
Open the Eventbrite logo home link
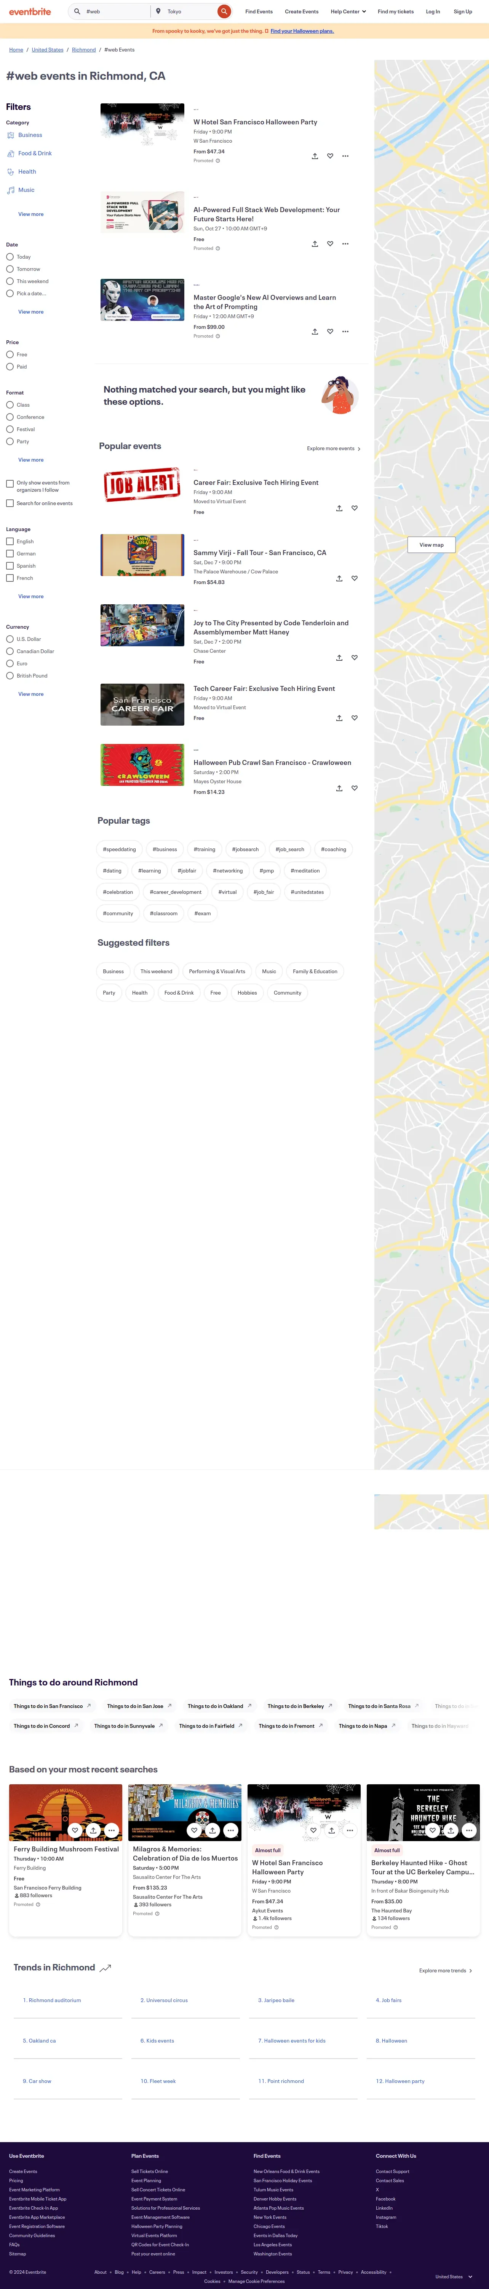(30, 11)
